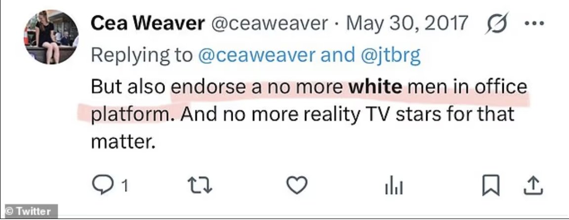
Task: Retweet this post using the arrows icon
Action: (199, 186)
